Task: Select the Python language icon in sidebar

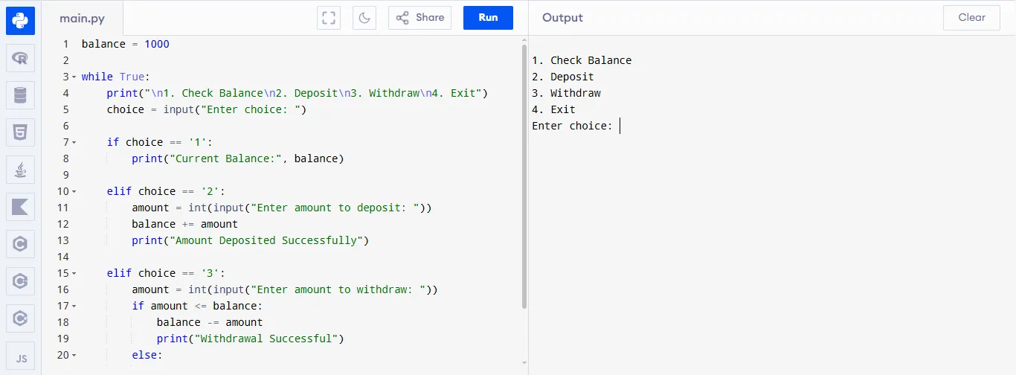Action: [21, 21]
